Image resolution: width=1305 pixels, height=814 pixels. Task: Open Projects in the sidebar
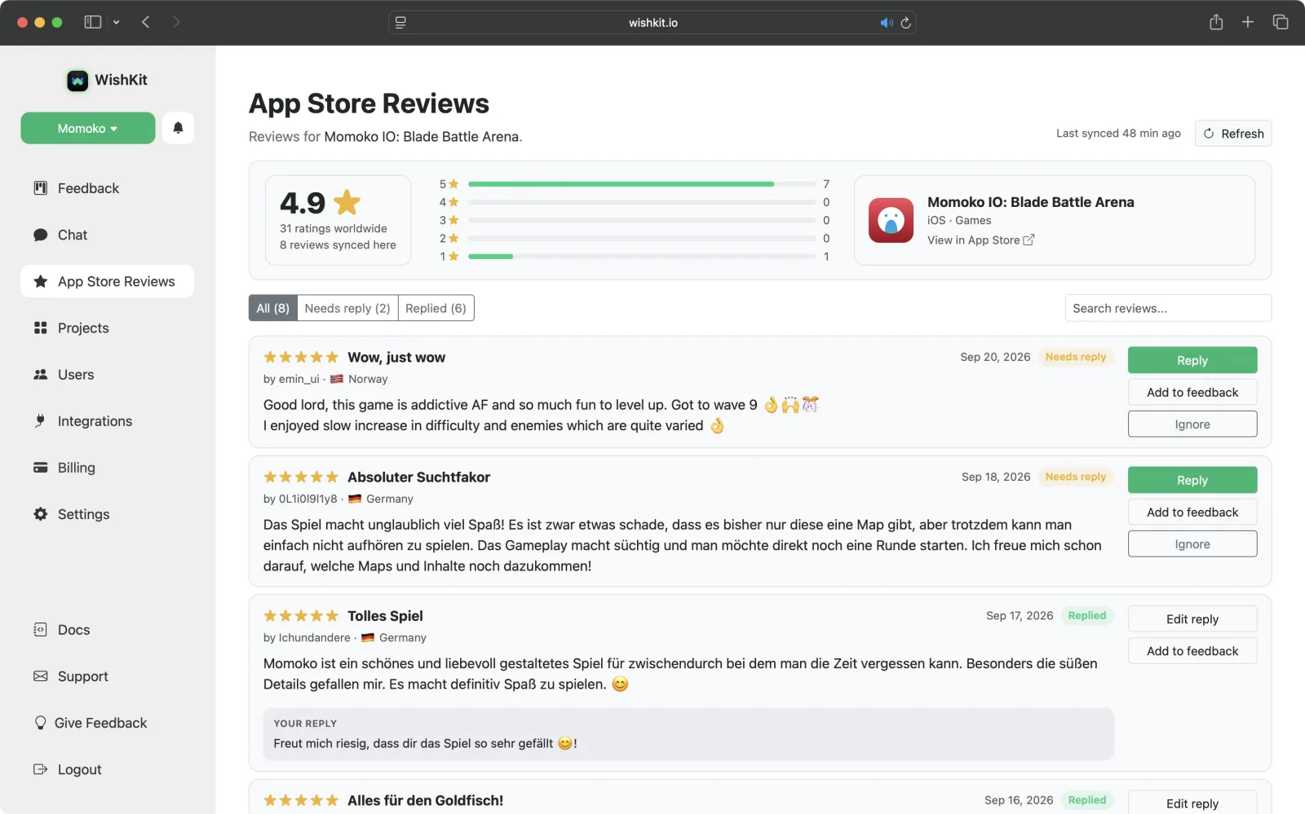tap(107, 328)
